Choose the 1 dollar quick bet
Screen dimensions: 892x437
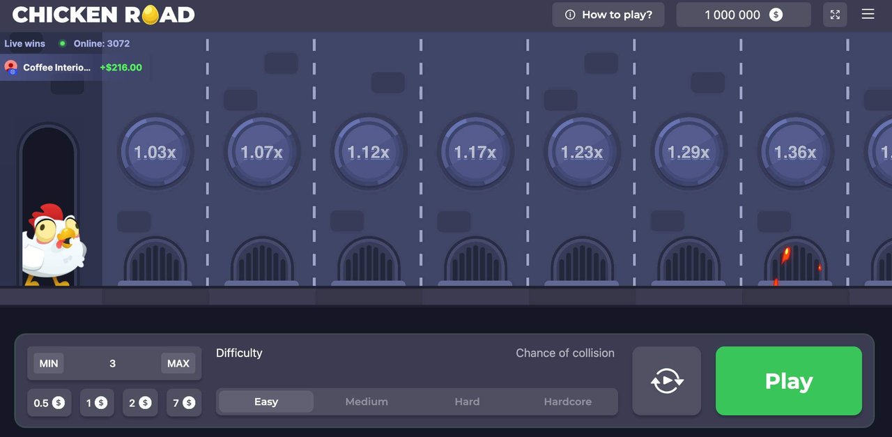pos(97,403)
